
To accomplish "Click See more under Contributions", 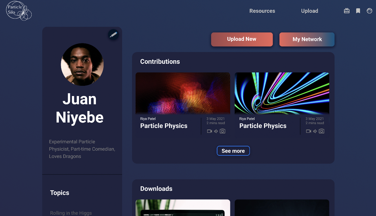I will pos(233,151).
